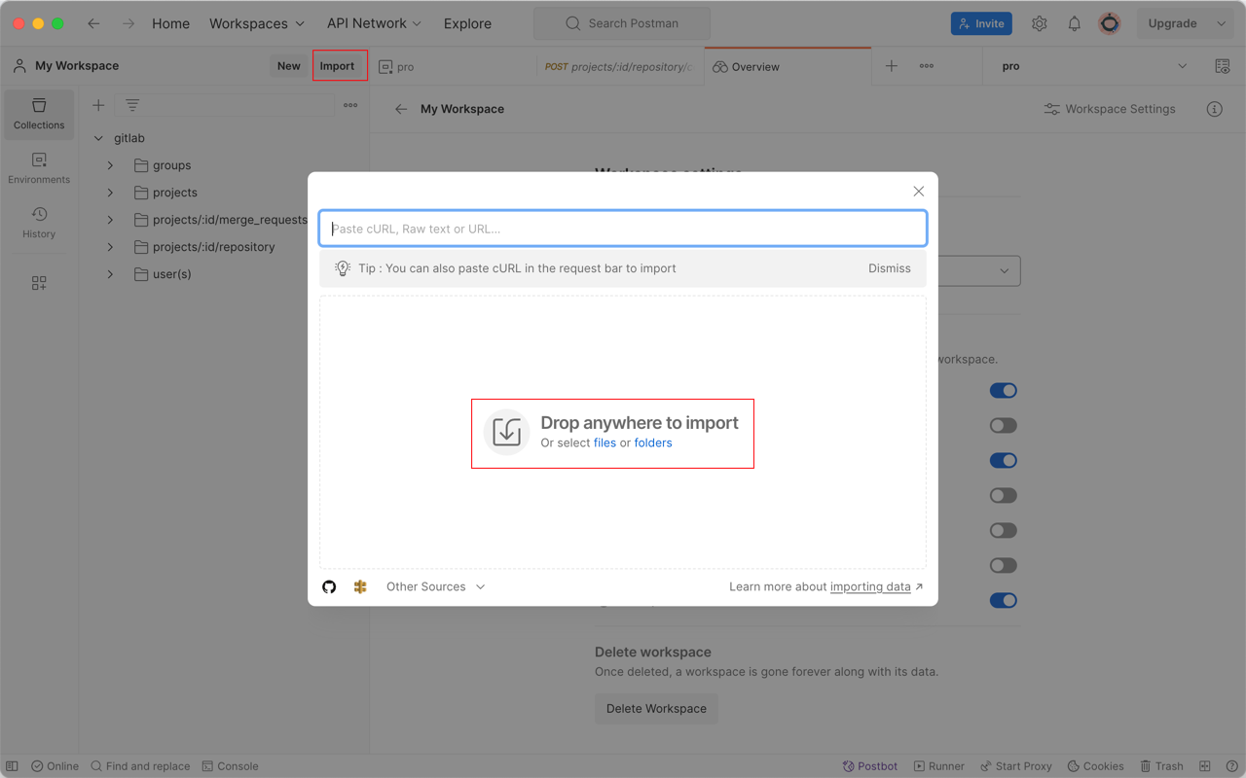Viewport: 1246px width, 778px height.
Task: Close the import dialog
Action: pos(919,192)
